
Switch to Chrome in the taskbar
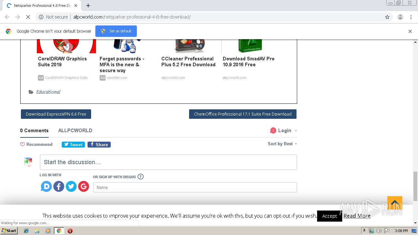59,231
